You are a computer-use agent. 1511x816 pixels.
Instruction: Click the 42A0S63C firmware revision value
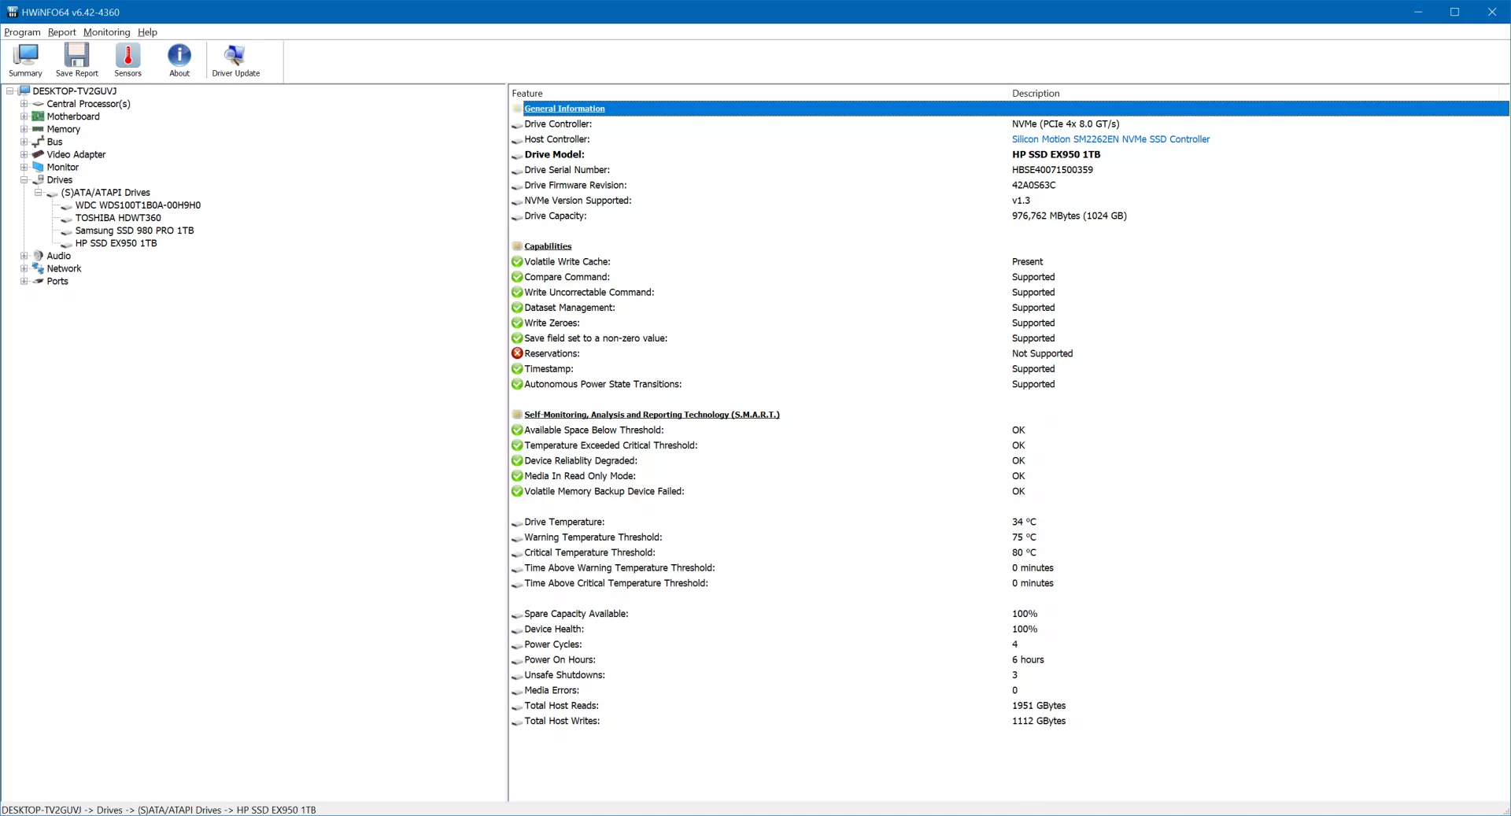coord(1033,185)
